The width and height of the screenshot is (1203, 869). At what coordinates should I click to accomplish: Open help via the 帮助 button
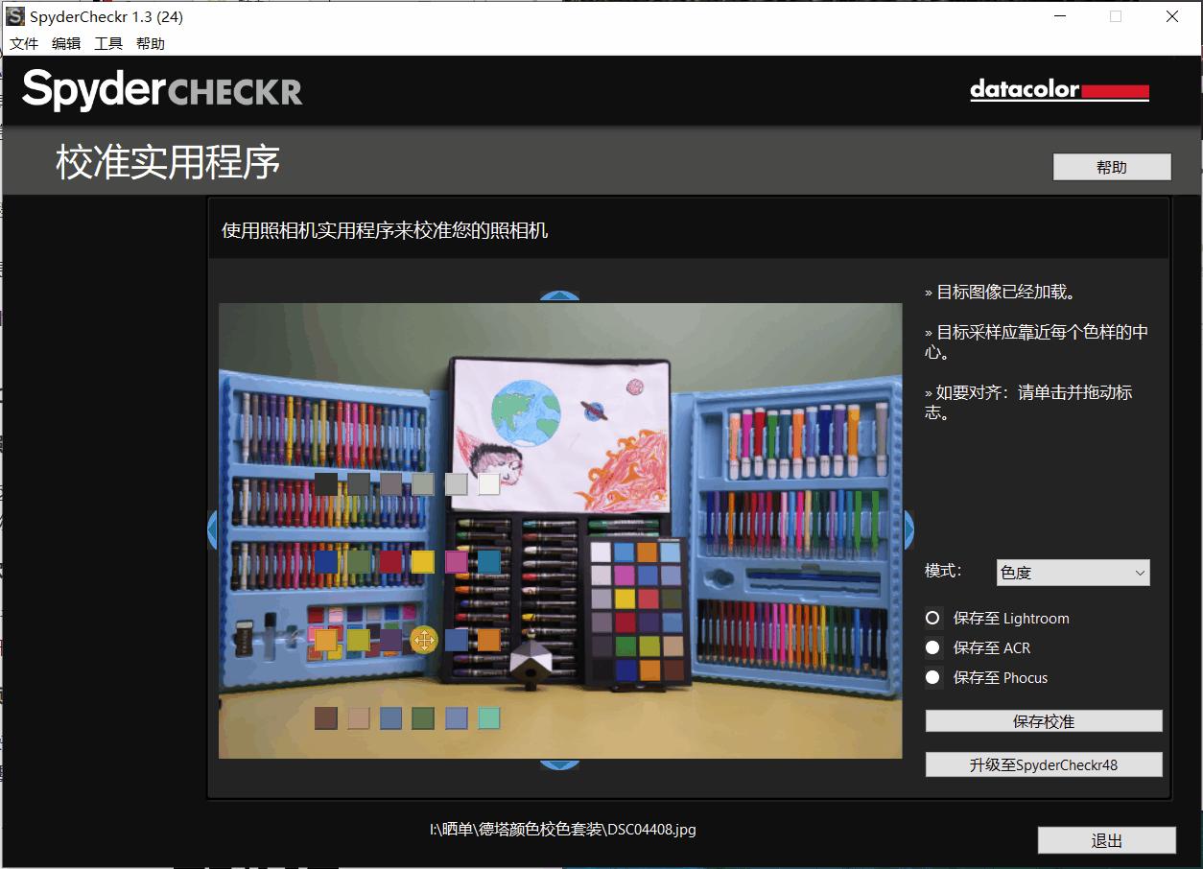pos(1111,166)
